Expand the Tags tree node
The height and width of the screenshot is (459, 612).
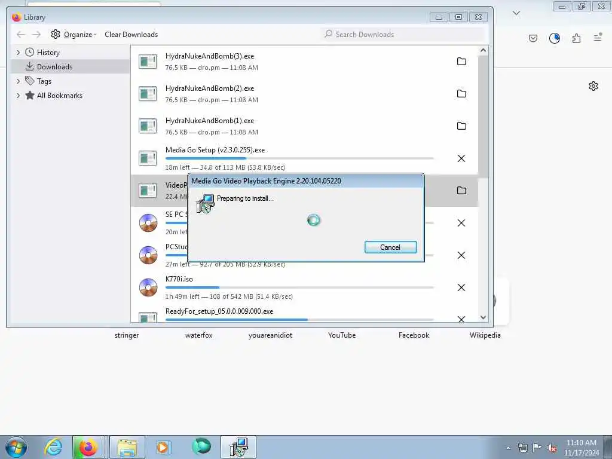pyautogui.click(x=18, y=81)
